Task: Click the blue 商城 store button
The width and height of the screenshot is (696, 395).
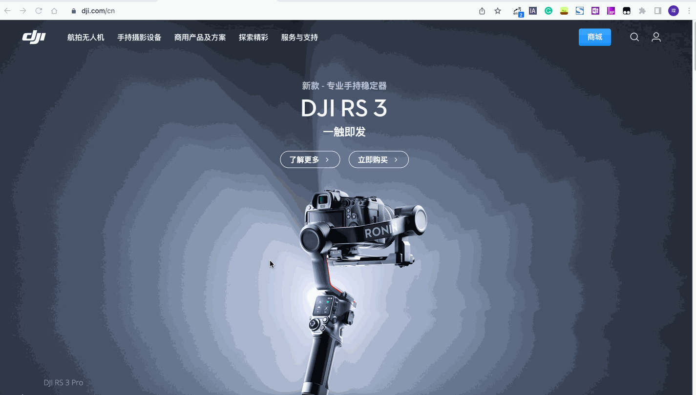Action: (595, 37)
